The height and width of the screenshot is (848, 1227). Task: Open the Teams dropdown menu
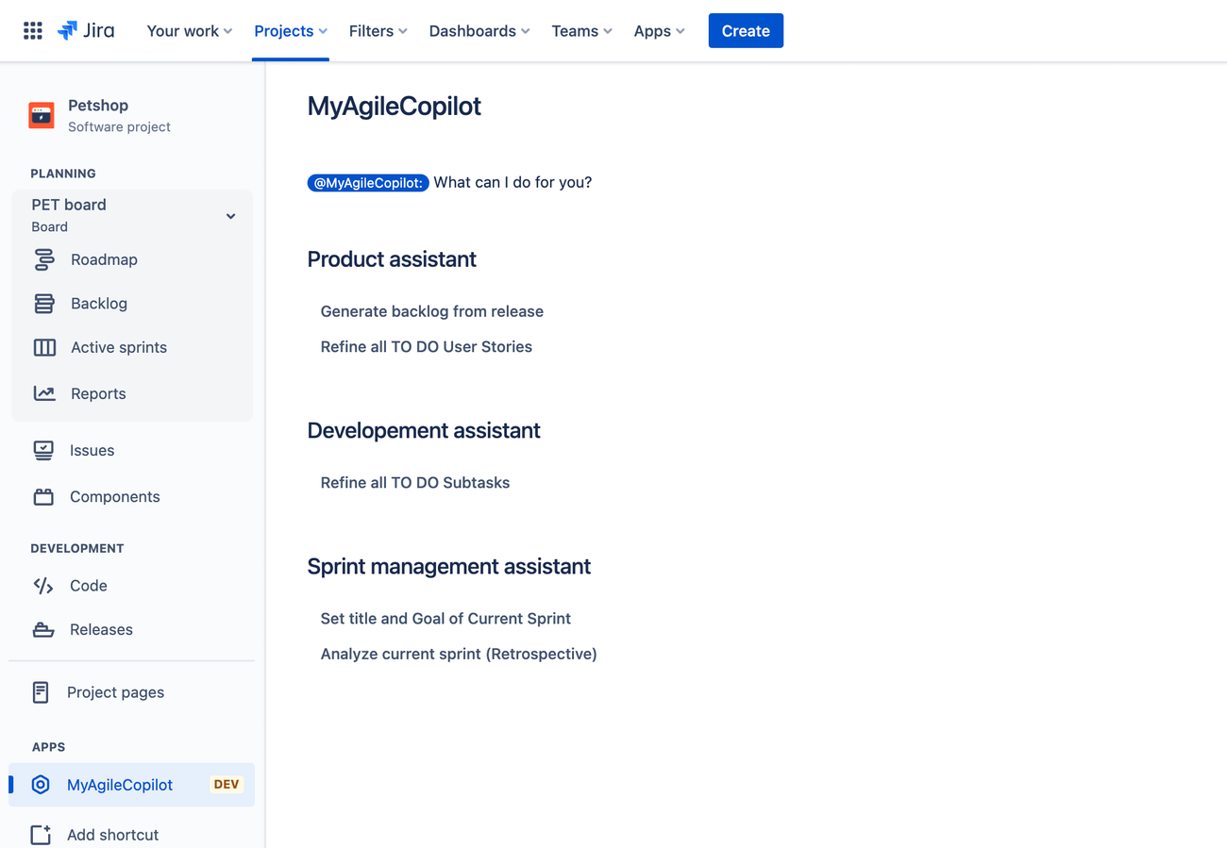pos(582,31)
